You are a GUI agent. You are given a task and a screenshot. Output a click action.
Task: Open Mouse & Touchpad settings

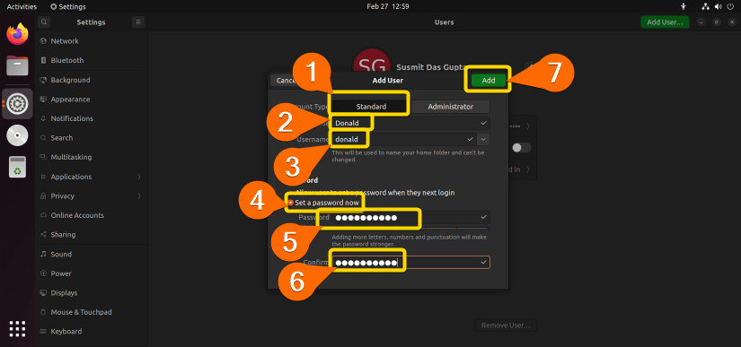[92, 312]
